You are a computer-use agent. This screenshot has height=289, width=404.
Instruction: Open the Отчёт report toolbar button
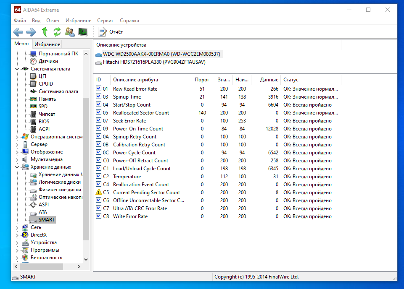click(x=111, y=32)
